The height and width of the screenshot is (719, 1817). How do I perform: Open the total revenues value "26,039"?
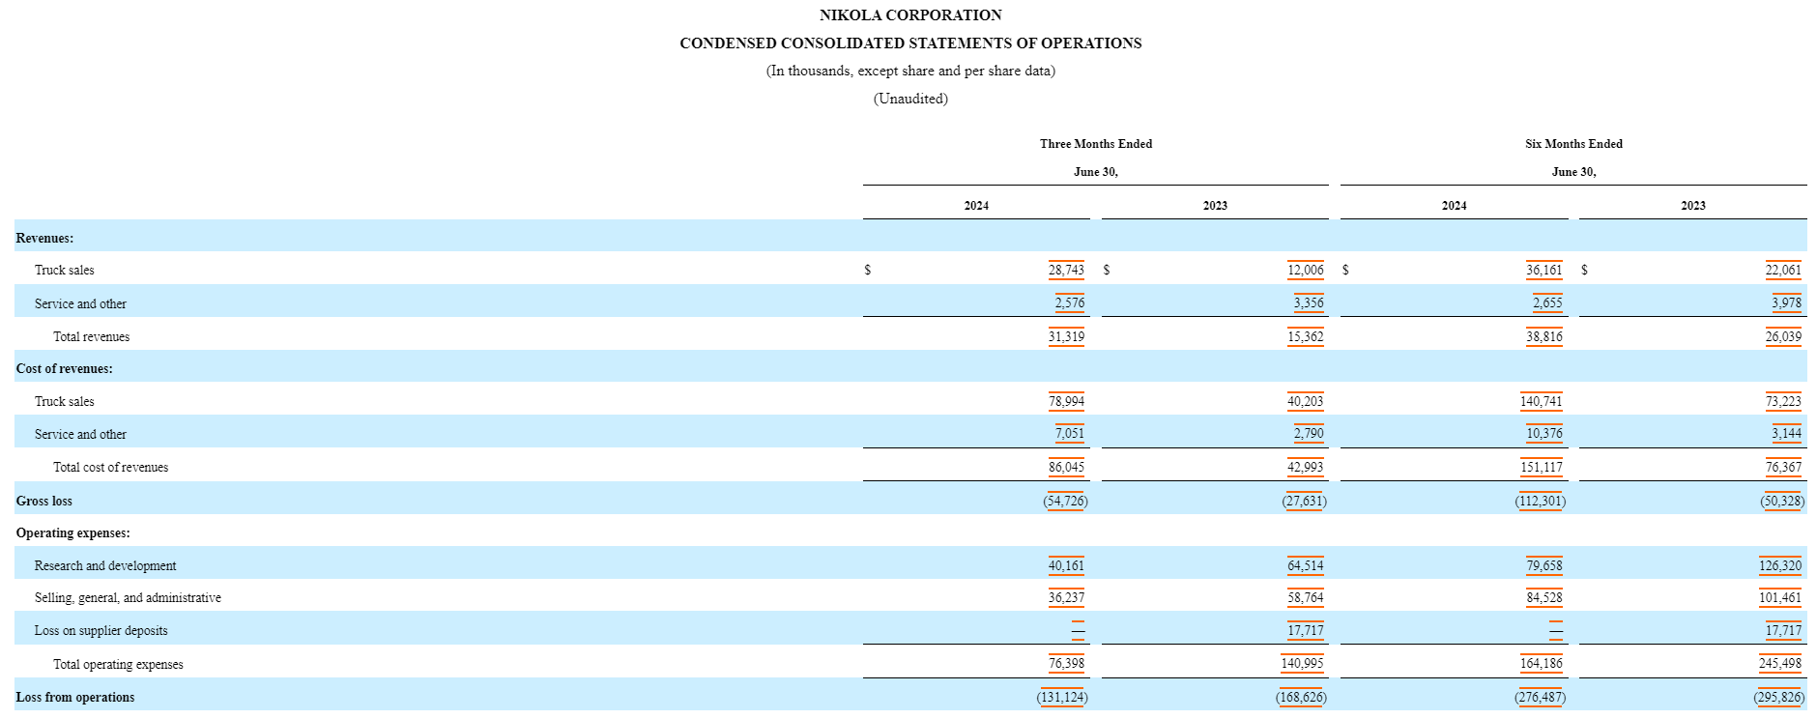point(1783,337)
